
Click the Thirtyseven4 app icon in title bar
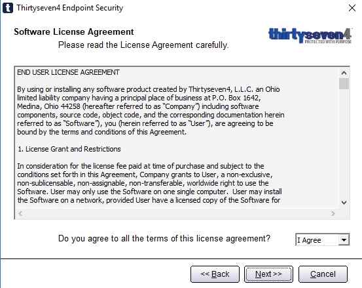point(8,8)
